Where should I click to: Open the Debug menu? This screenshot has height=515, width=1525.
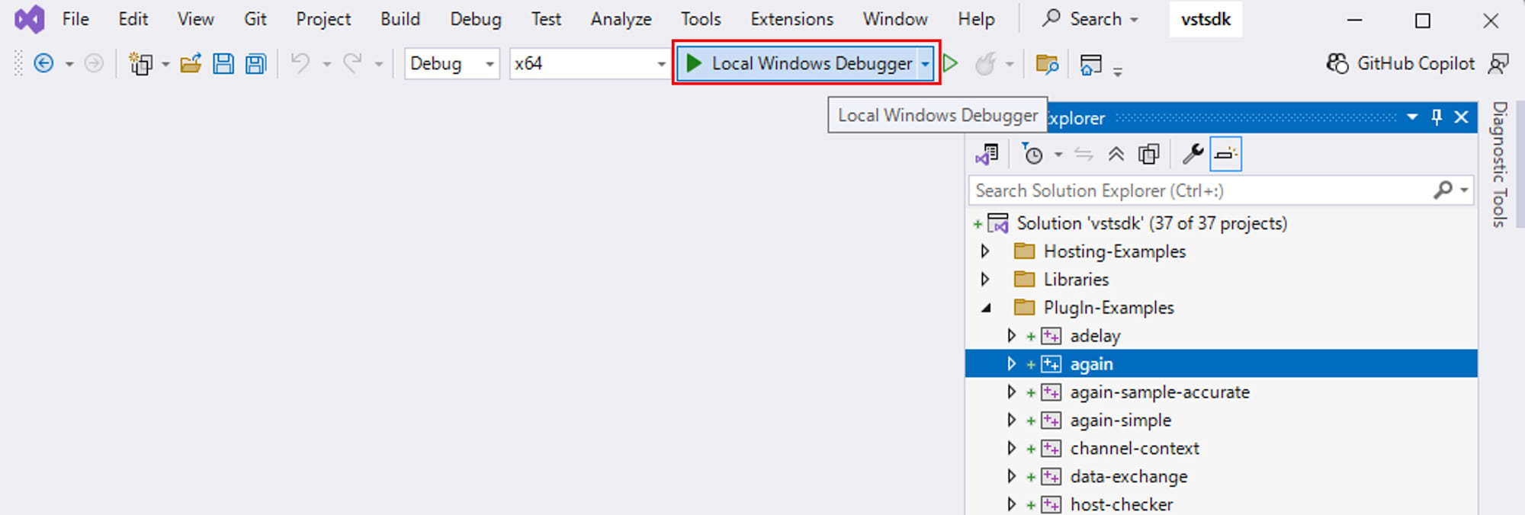(476, 19)
